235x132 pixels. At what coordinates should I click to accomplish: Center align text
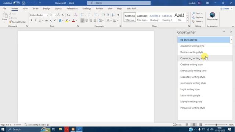click(x=87, y=21)
